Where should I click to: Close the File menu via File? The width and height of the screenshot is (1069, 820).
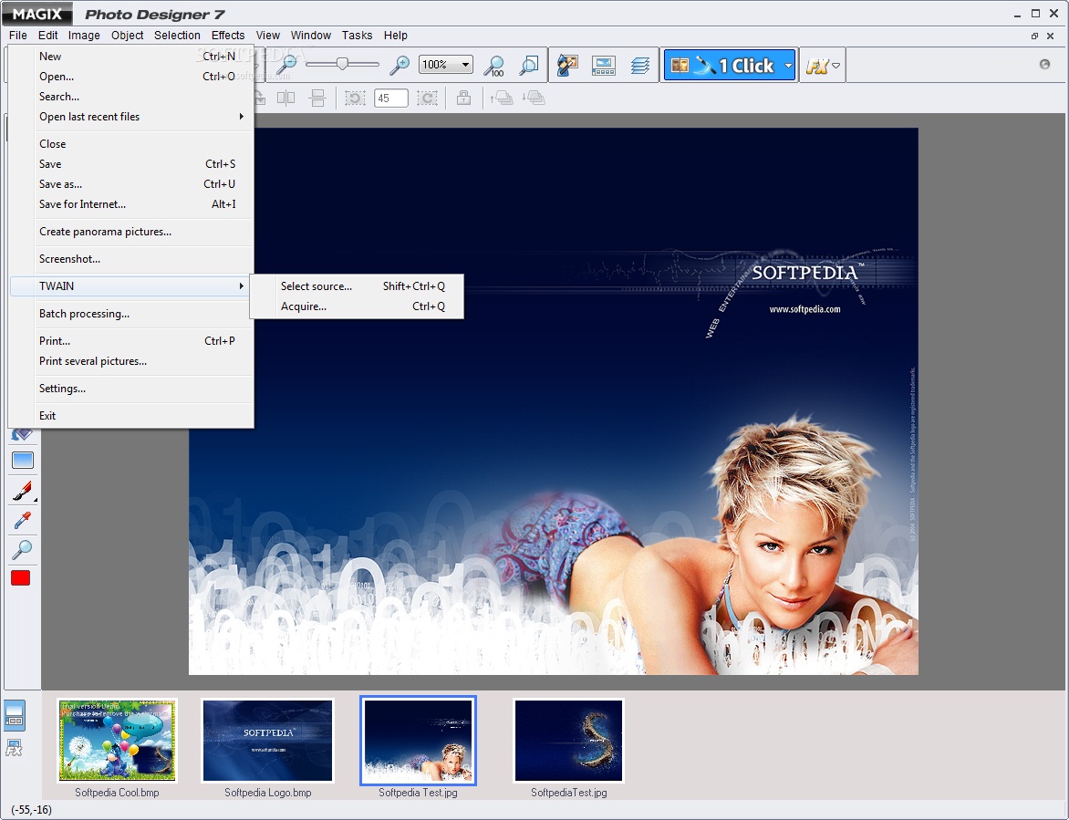click(x=18, y=36)
